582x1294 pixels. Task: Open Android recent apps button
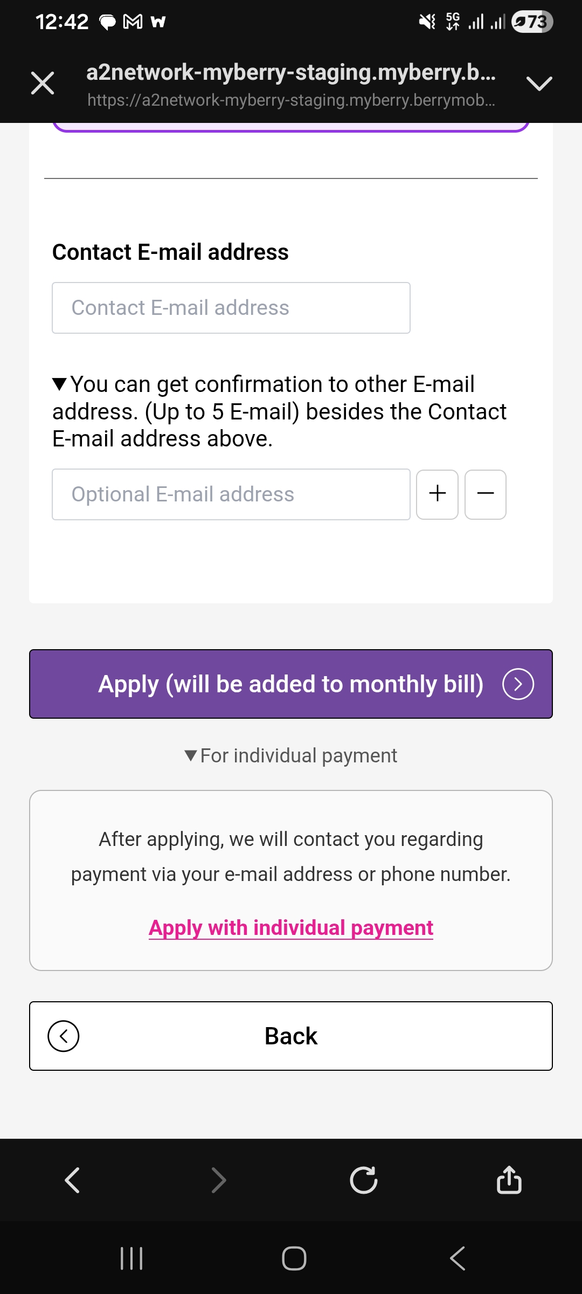[131, 1258]
